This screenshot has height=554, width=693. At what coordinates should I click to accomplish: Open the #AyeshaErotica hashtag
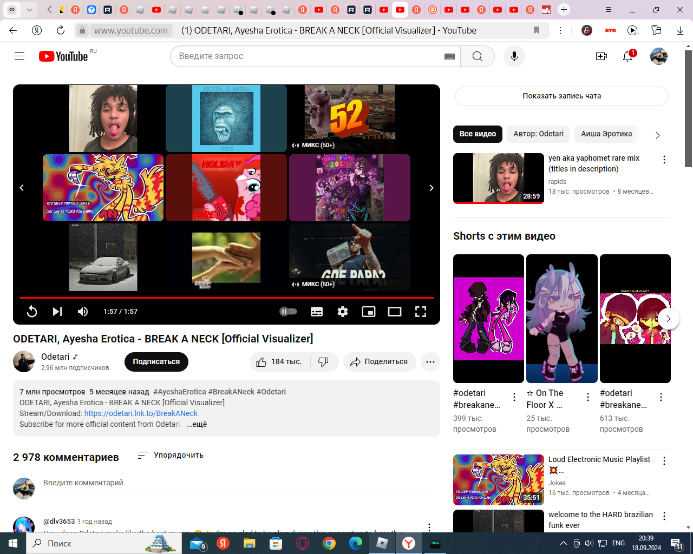point(180,392)
